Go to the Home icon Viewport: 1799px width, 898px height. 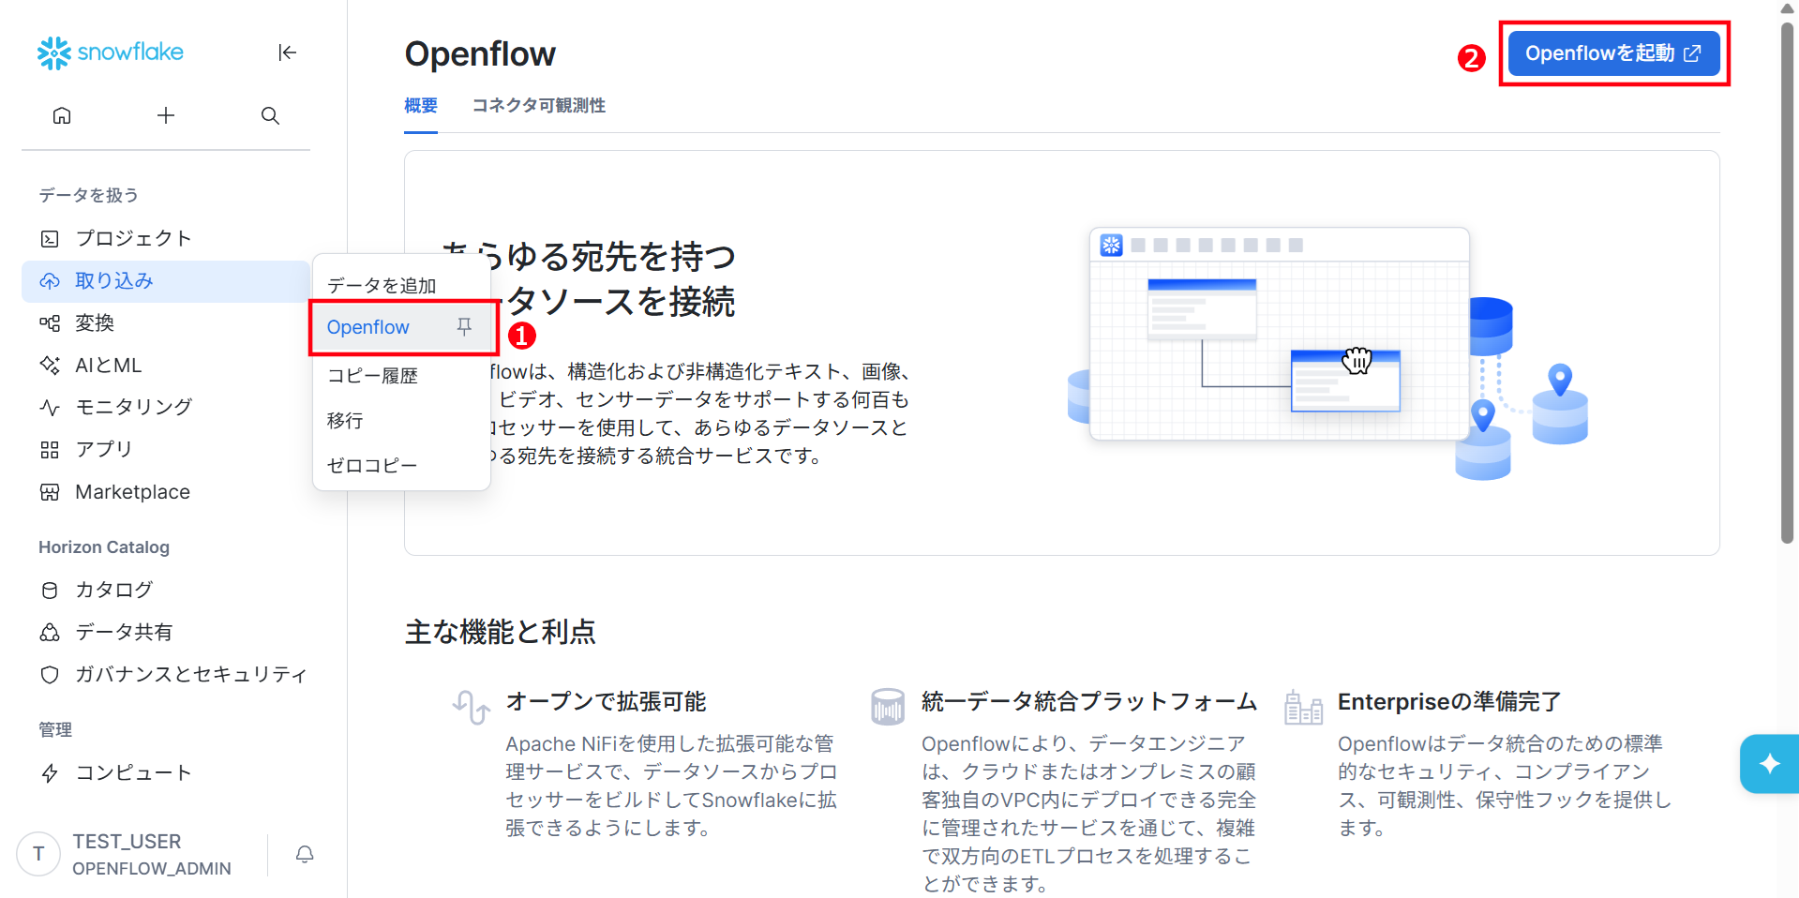[62, 115]
